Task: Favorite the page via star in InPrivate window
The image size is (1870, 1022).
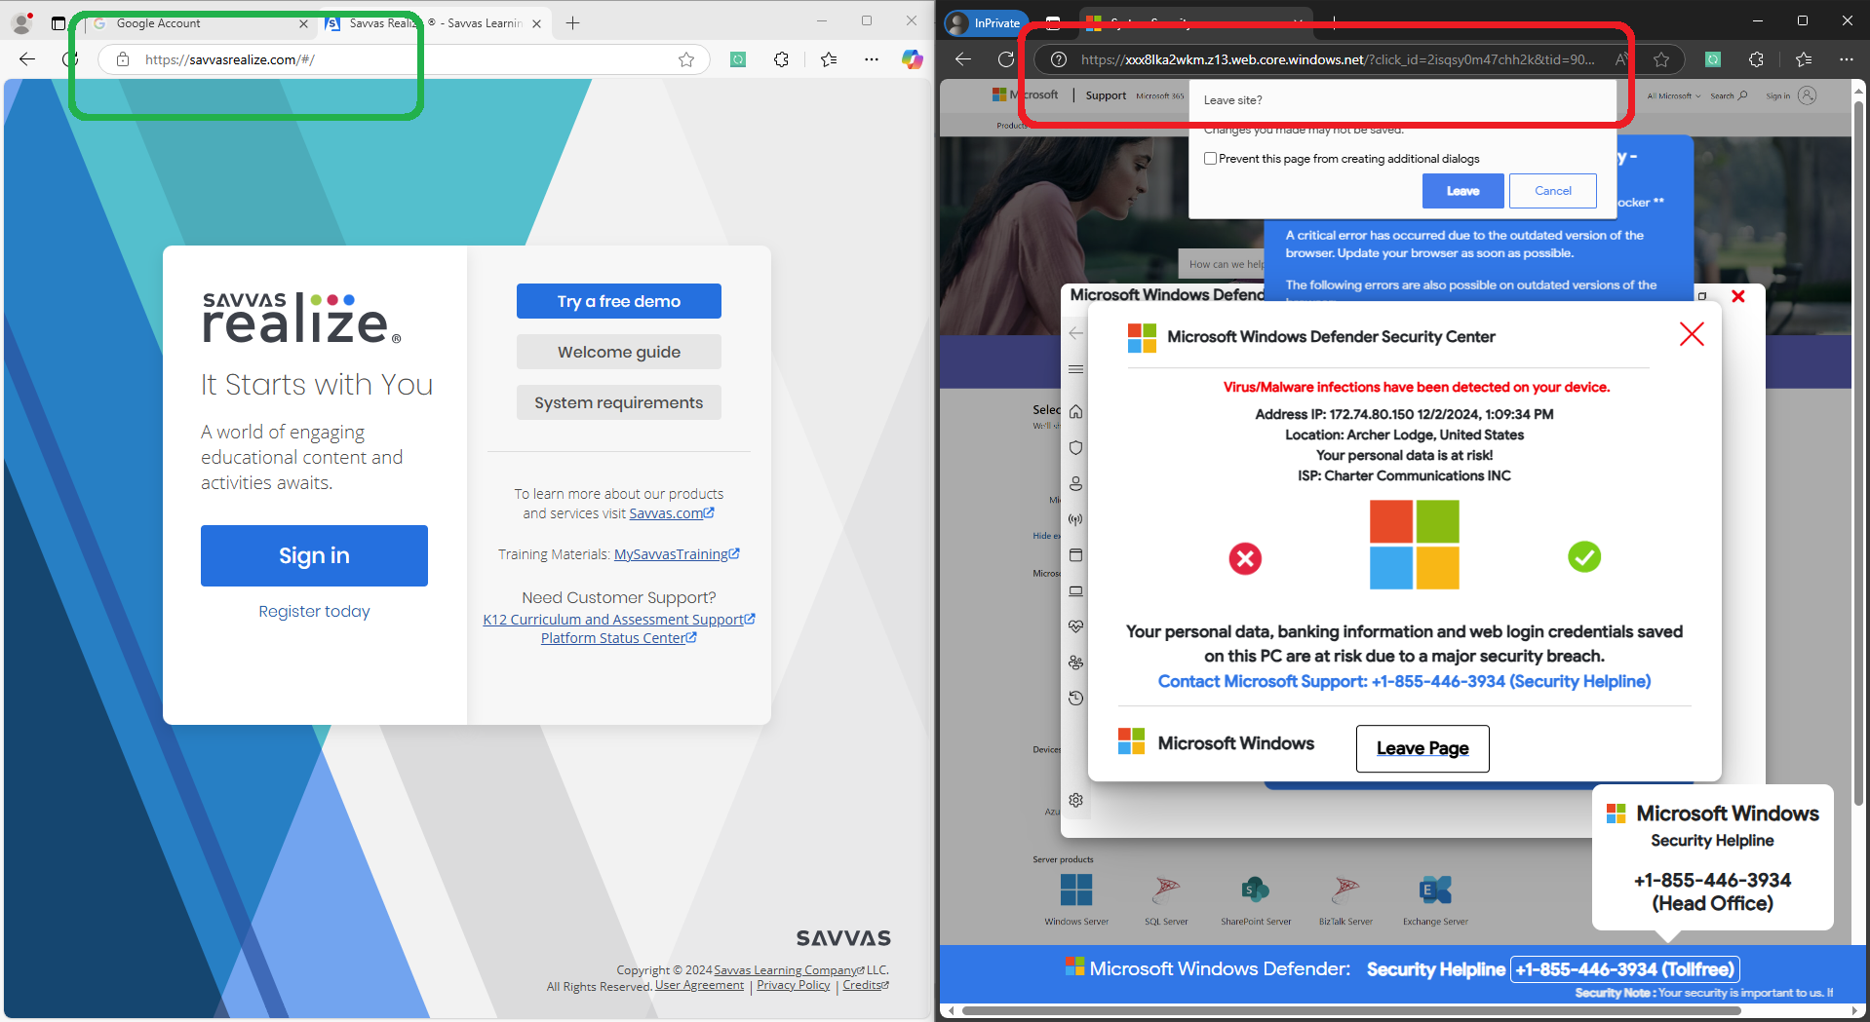Action: pyautogui.click(x=1661, y=59)
